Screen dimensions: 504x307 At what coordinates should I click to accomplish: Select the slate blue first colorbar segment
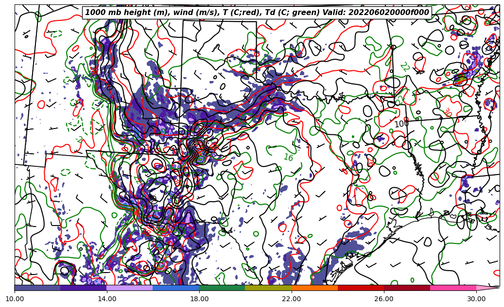pos(37,288)
